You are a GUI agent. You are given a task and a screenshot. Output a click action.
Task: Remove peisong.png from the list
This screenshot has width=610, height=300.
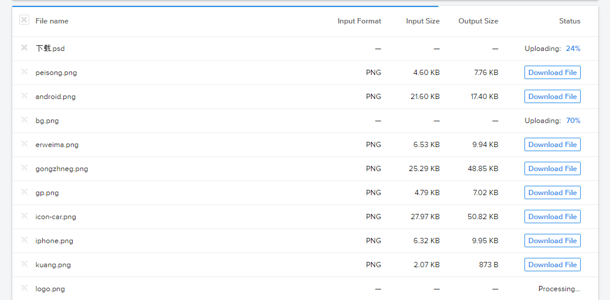point(24,71)
